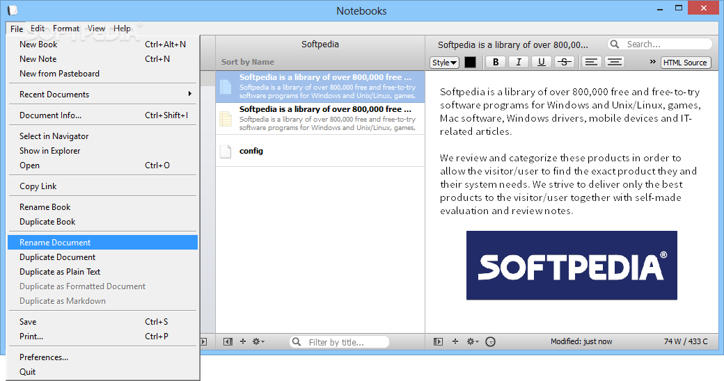The image size is (724, 381).
Task: Click the panel arrow icon beside the menu
Action: click(203, 342)
